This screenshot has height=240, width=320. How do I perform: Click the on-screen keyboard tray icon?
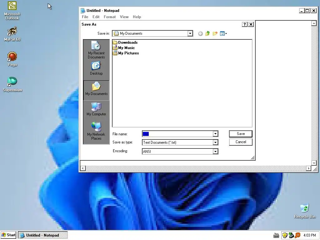pos(276,235)
